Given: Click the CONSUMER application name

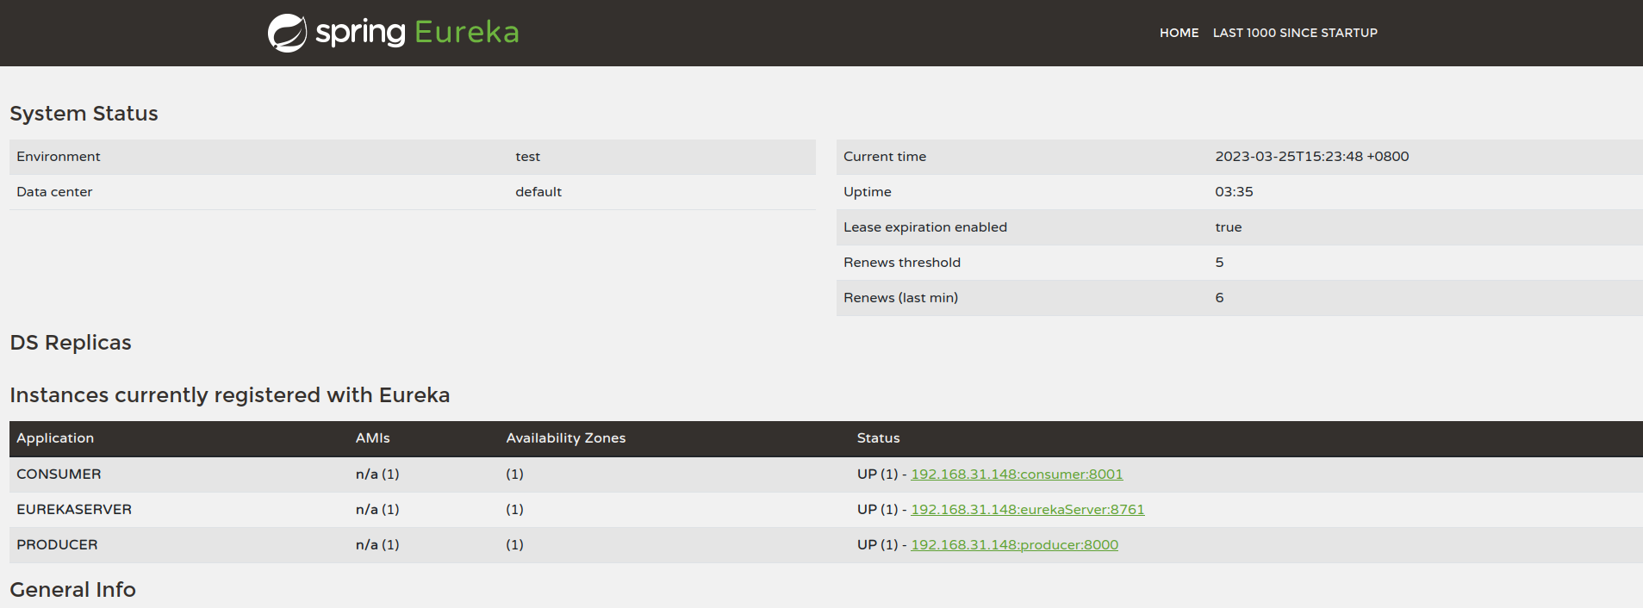Looking at the screenshot, I should pos(59,475).
